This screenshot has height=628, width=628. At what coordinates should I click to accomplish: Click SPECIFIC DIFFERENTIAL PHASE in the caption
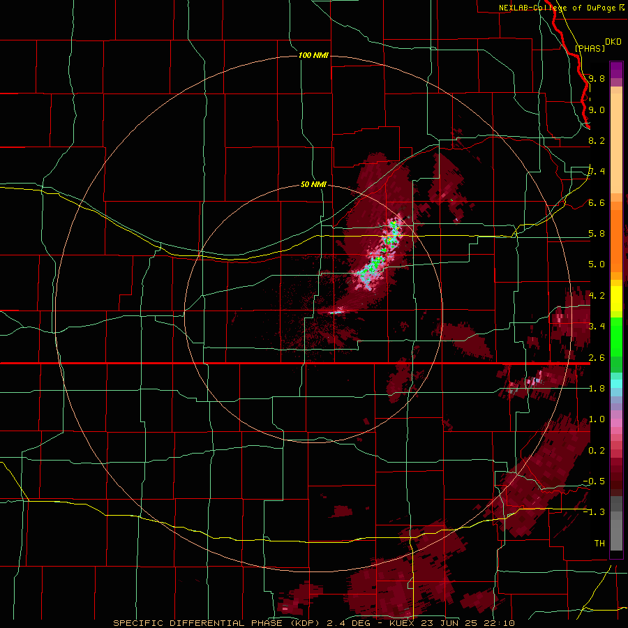198,623
